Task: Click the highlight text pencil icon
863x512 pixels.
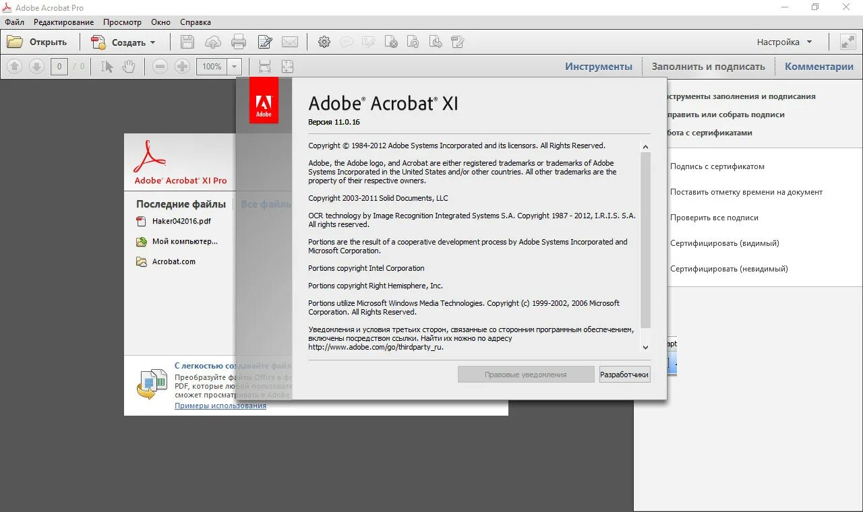Action: point(368,42)
